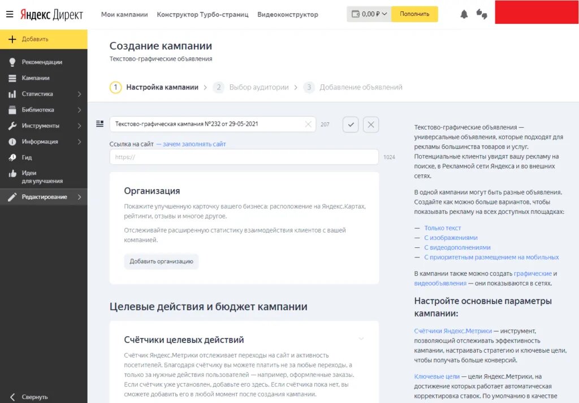This screenshot has height=403, width=579.
Task: Click the Редактирование pencil icon
Action: [12, 197]
